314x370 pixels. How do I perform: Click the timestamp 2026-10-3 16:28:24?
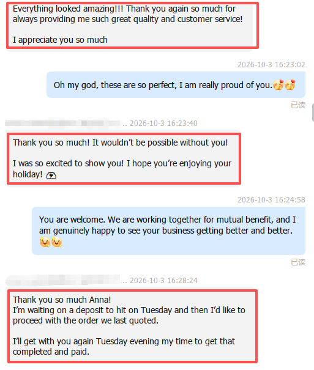pos(163,280)
